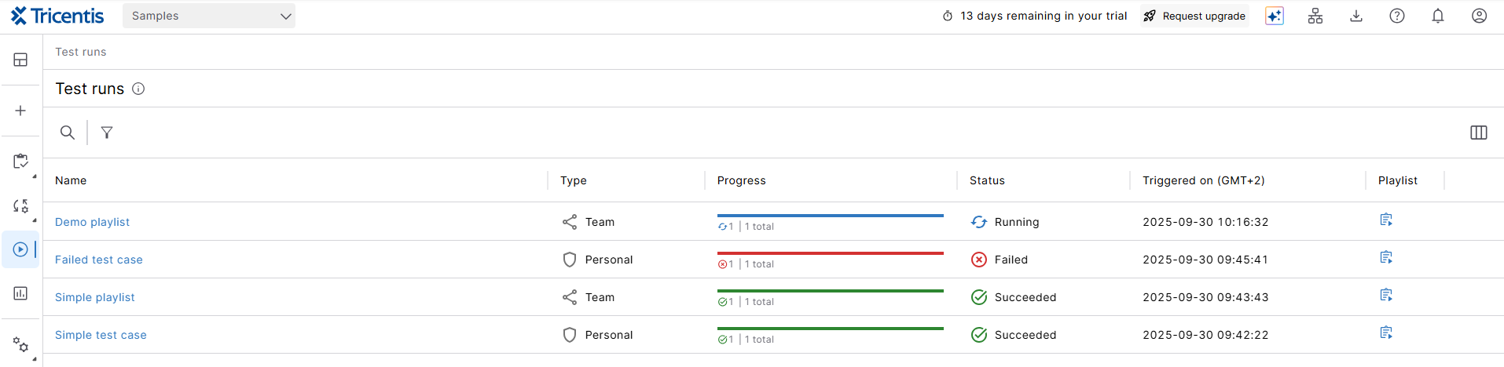1504x367 pixels.
Task: Open the AI sparkle assistant icon
Action: point(1274,16)
